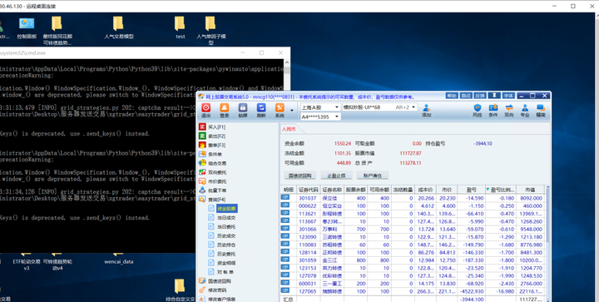
Task: Click the 双向 two-way arrows icon
Action: click(509, 111)
